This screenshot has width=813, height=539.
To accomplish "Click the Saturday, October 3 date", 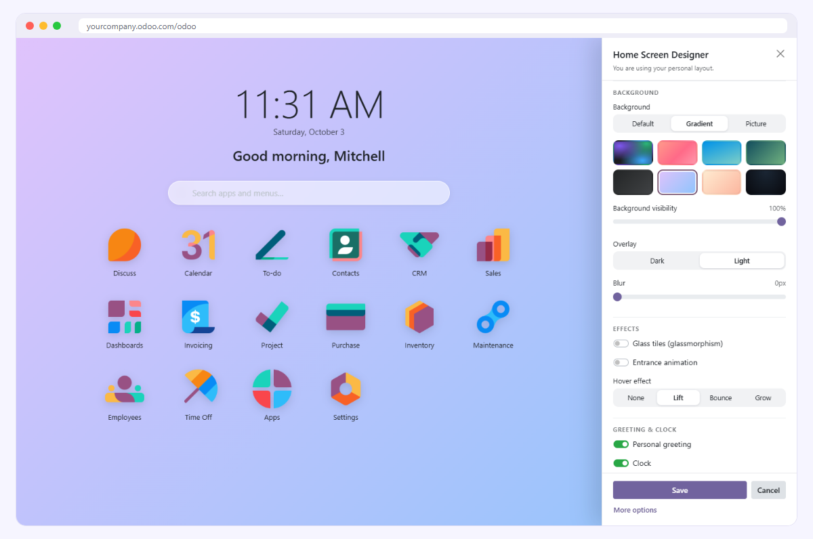I will tap(309, 132).
